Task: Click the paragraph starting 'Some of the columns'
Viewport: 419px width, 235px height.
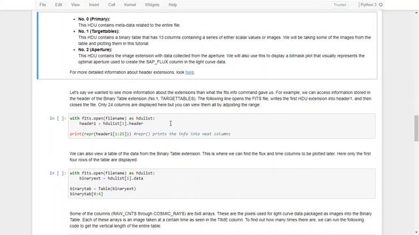Action: click(221, 220)
